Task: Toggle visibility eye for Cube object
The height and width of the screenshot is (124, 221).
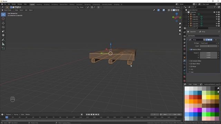Action: tap(217, 14)
